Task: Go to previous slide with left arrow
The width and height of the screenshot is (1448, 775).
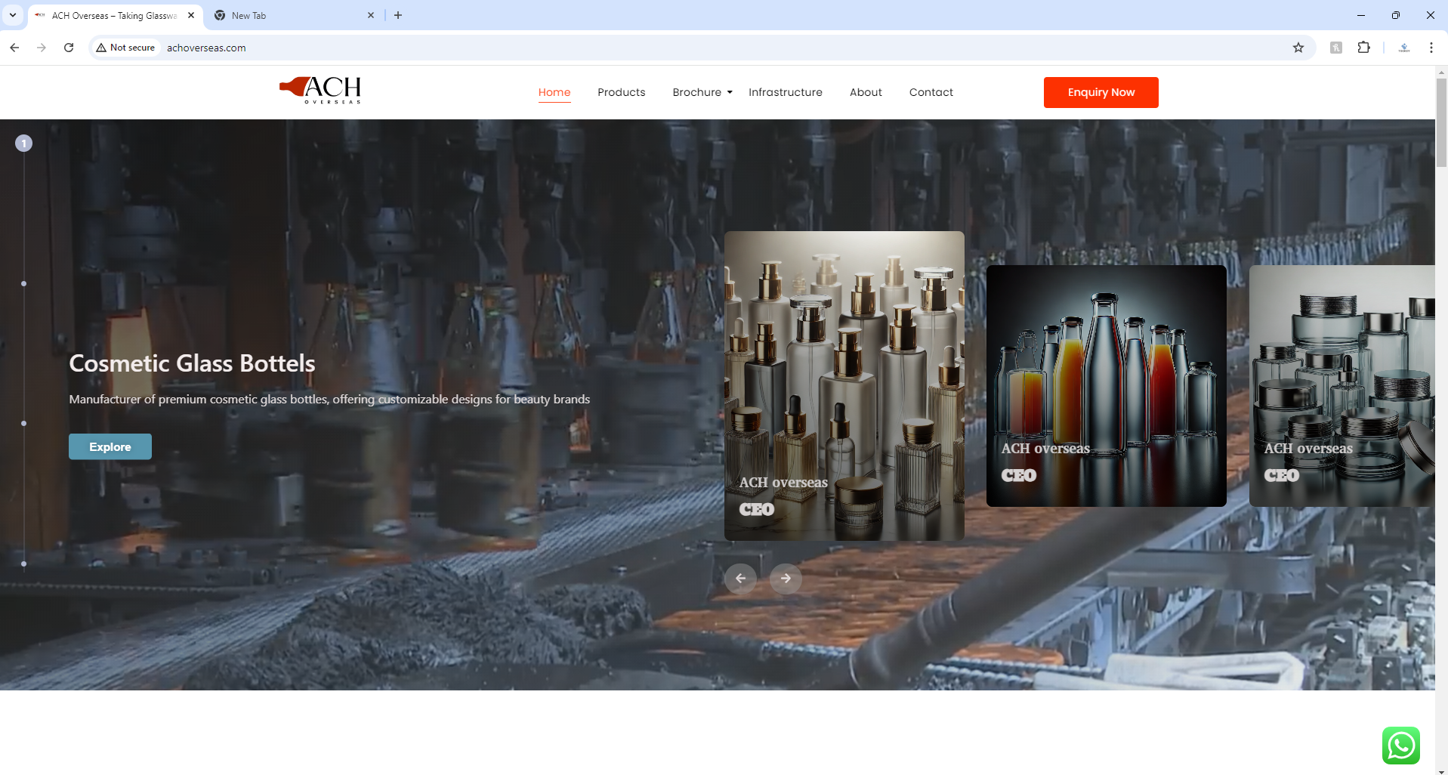Action: tap(740, 578)
